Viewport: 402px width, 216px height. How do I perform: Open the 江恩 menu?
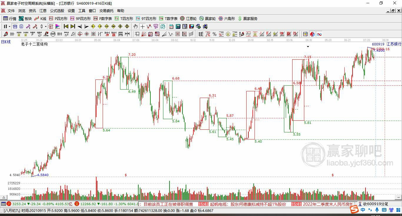click(43, 11)
